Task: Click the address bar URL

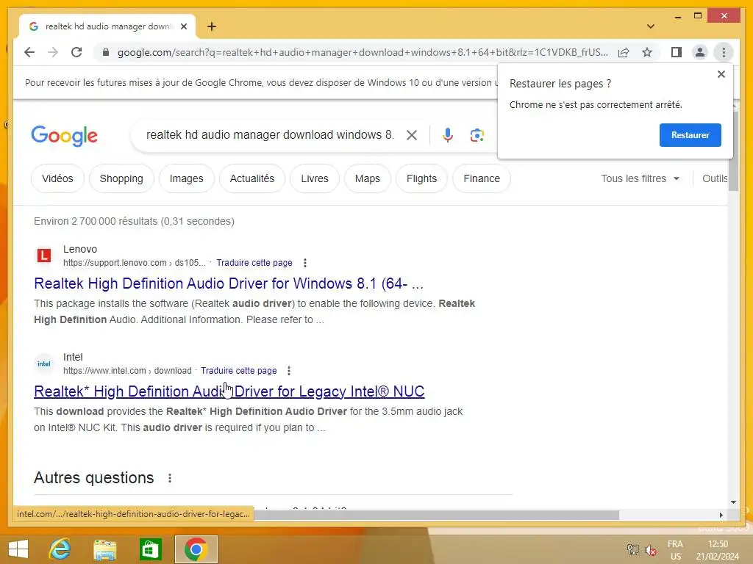Action: coord(363,52)
